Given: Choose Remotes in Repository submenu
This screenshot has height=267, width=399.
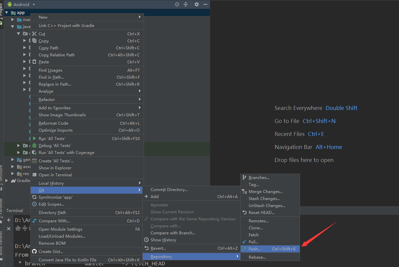Looking at the screenshot, I should [270, 221].
